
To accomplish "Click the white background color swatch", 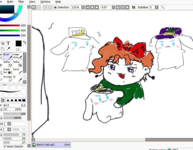I will pos(23,49).
